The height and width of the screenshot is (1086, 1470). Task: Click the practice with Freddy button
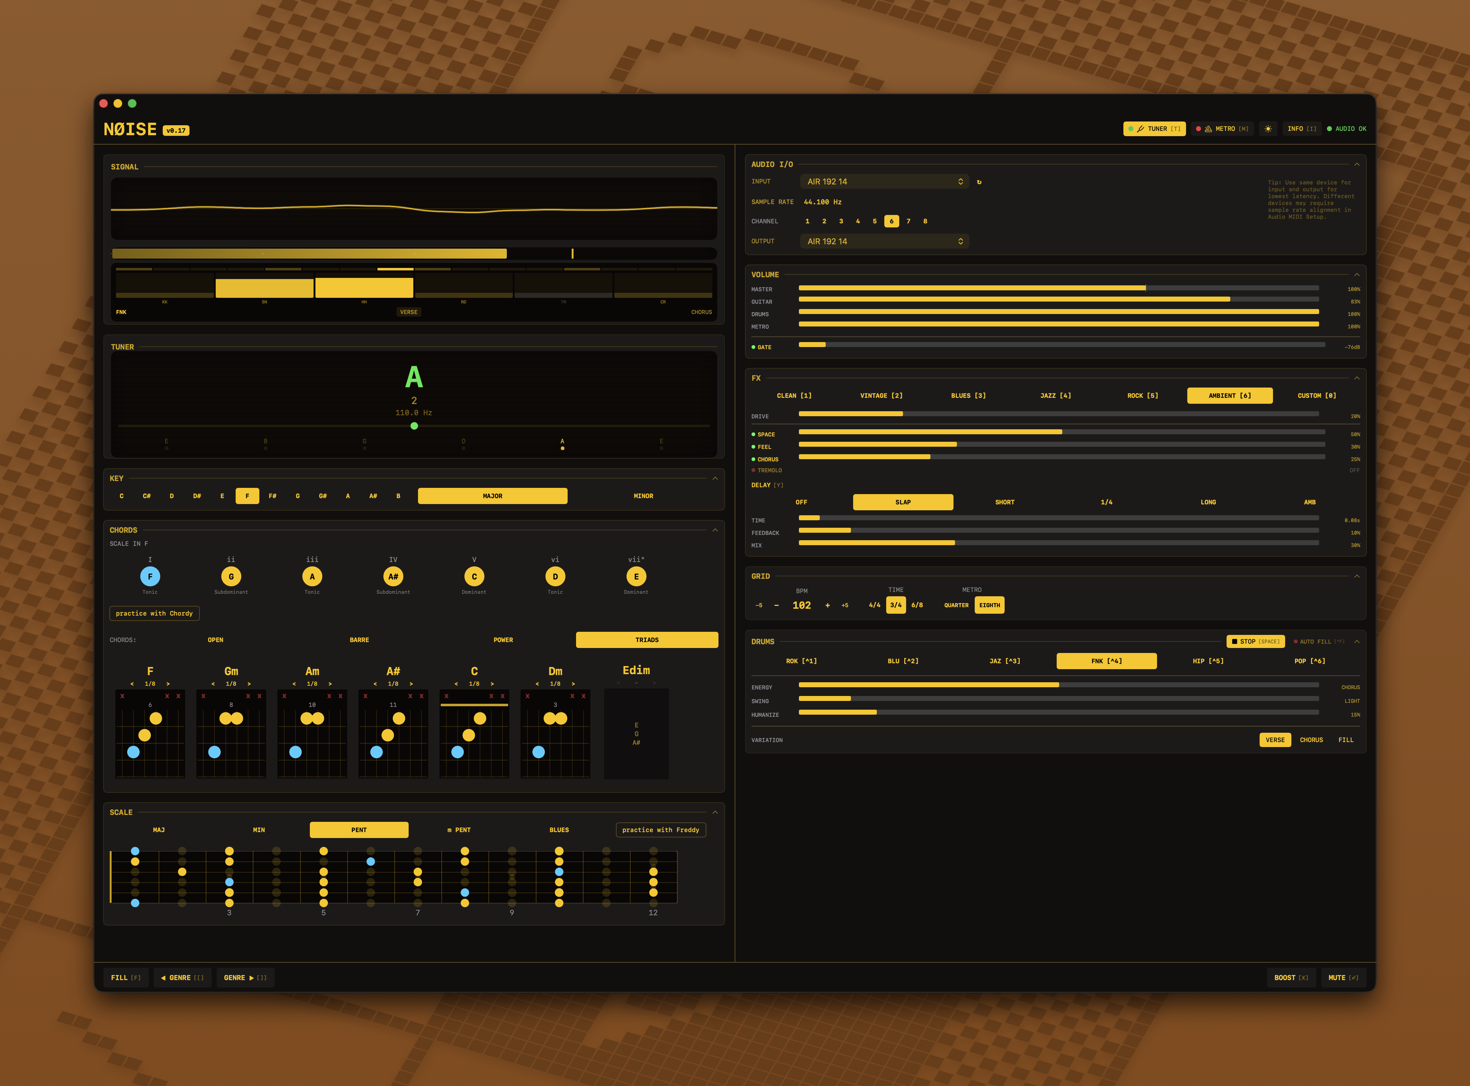(x=661, y=830)
